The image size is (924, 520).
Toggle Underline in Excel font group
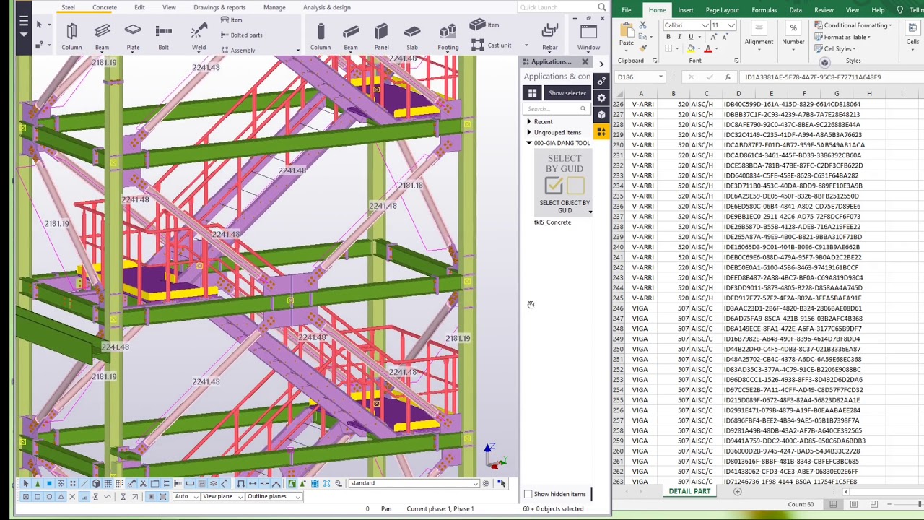click(x=690, y=37)
